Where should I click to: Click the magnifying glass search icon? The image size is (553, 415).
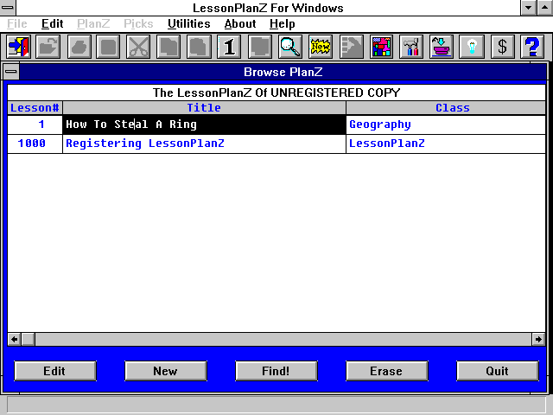coord(290,47)
